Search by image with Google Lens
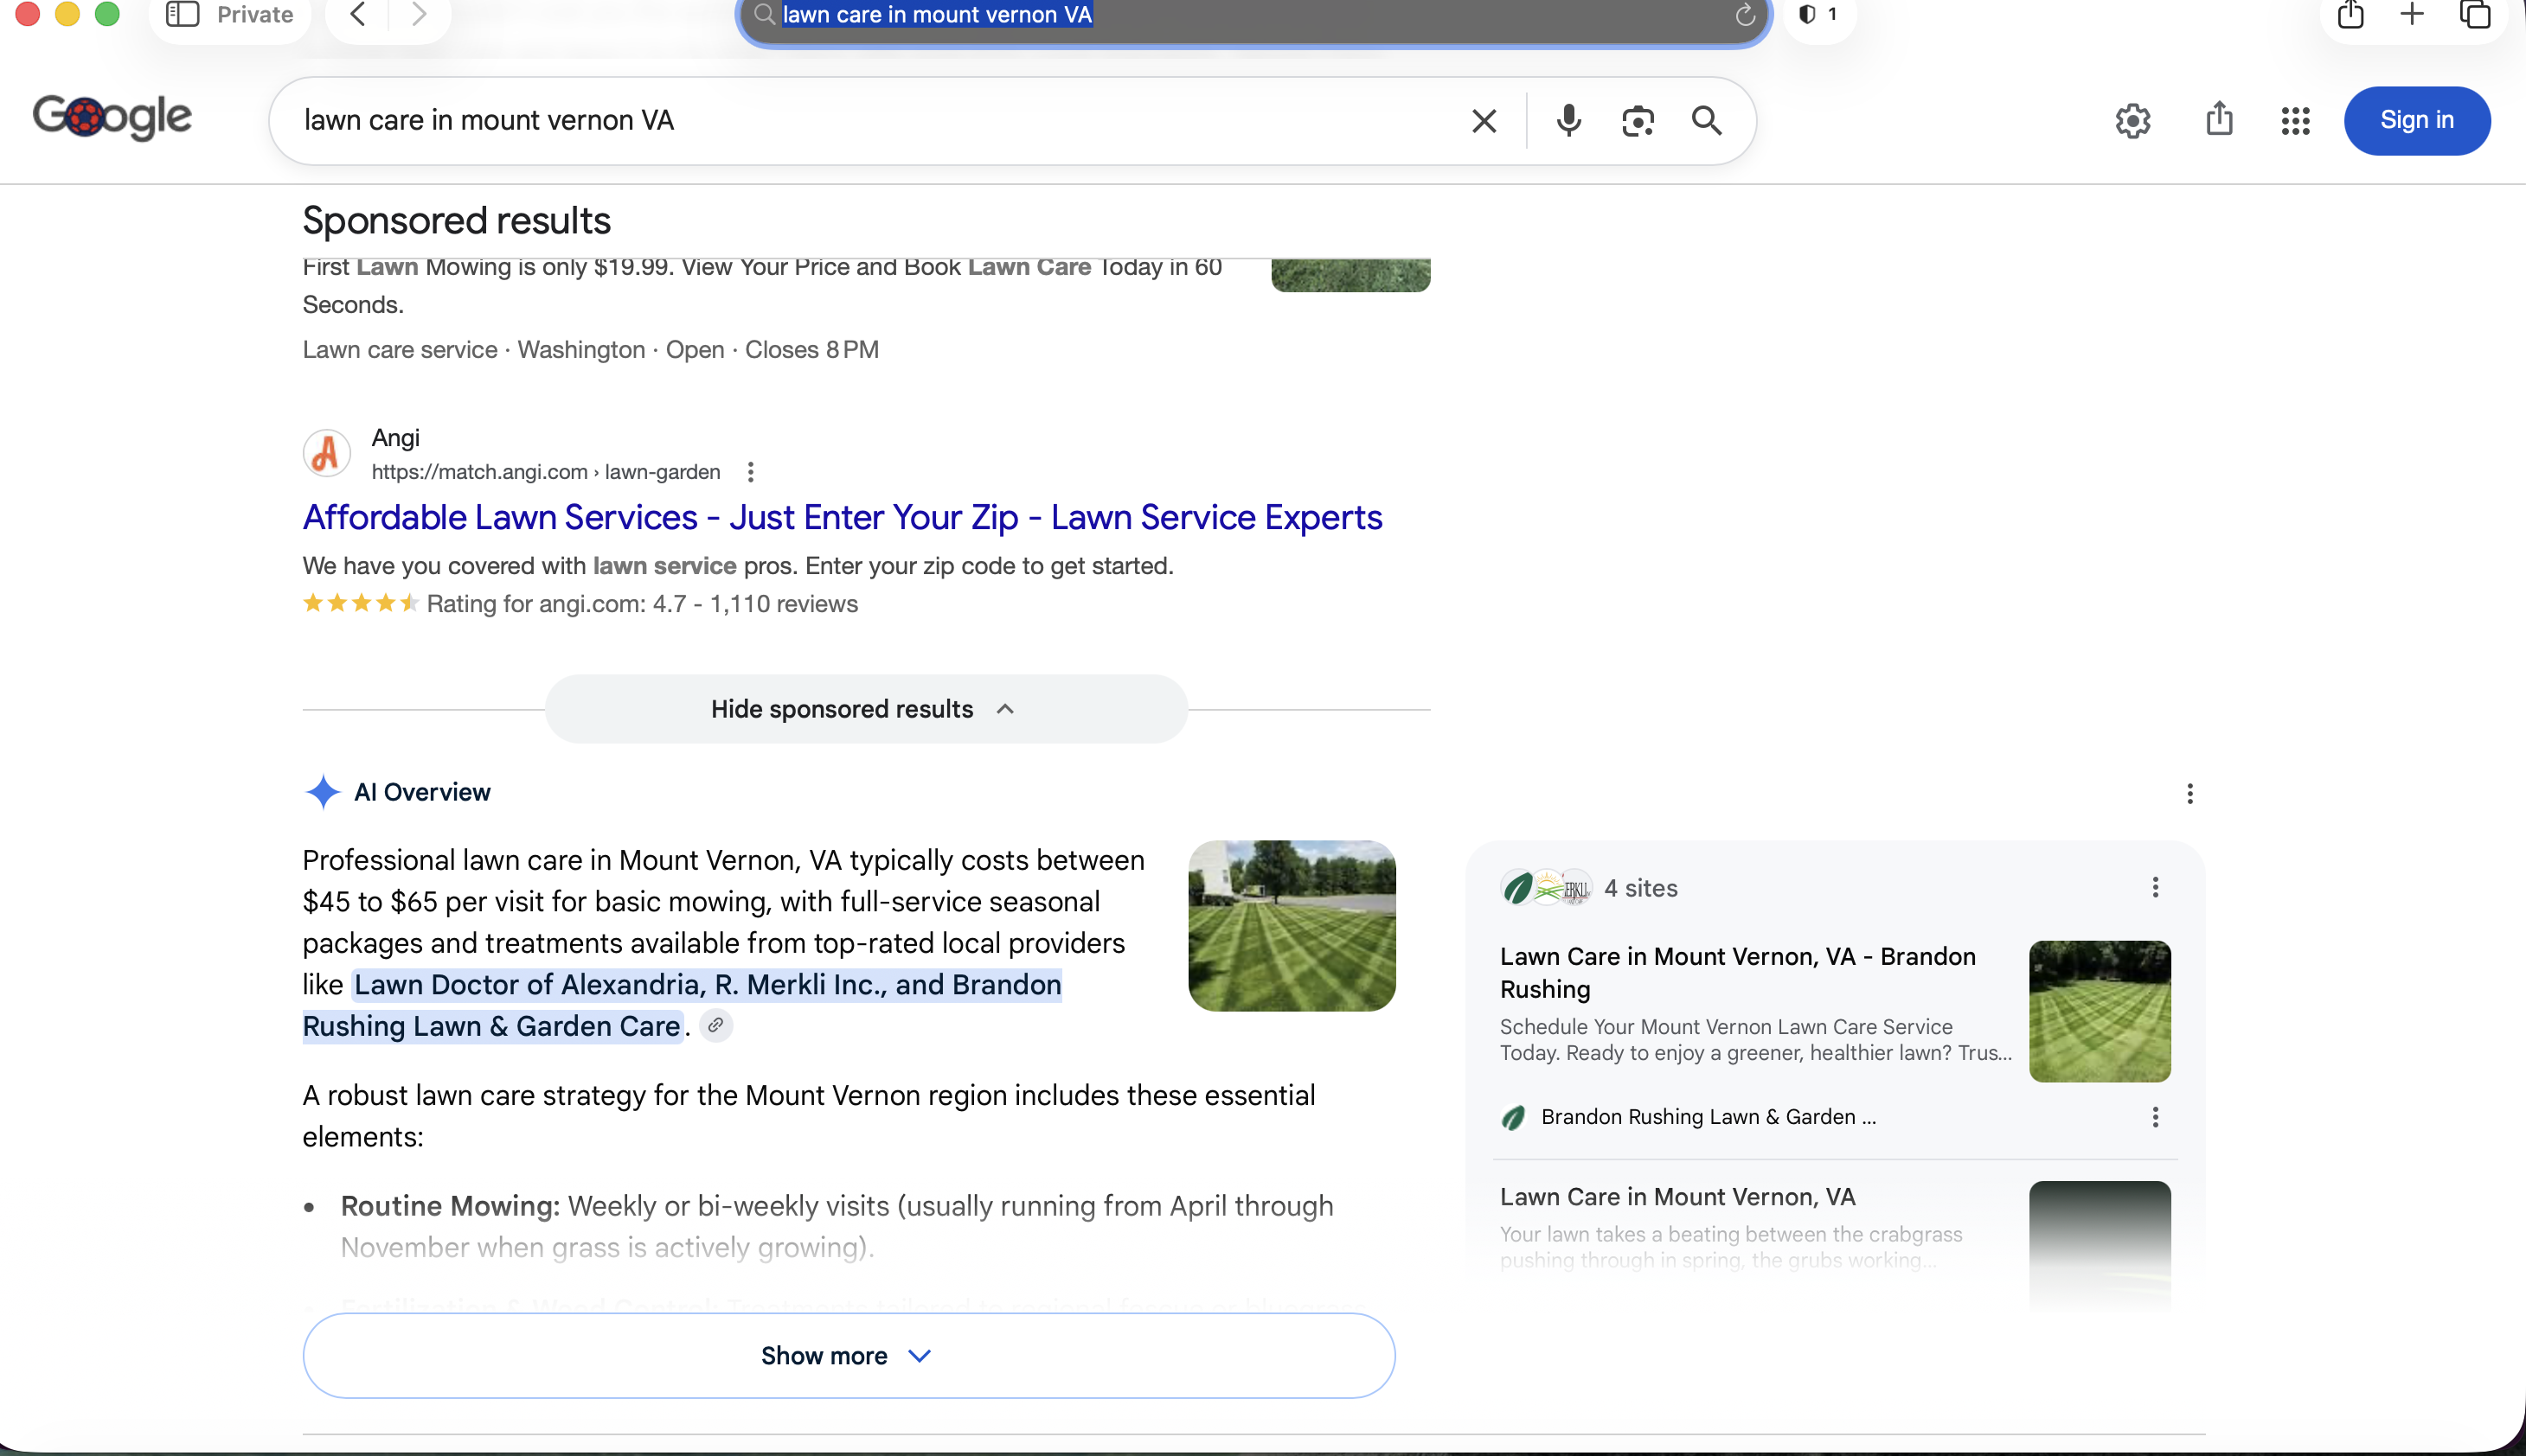 [x=1638, y=121]
